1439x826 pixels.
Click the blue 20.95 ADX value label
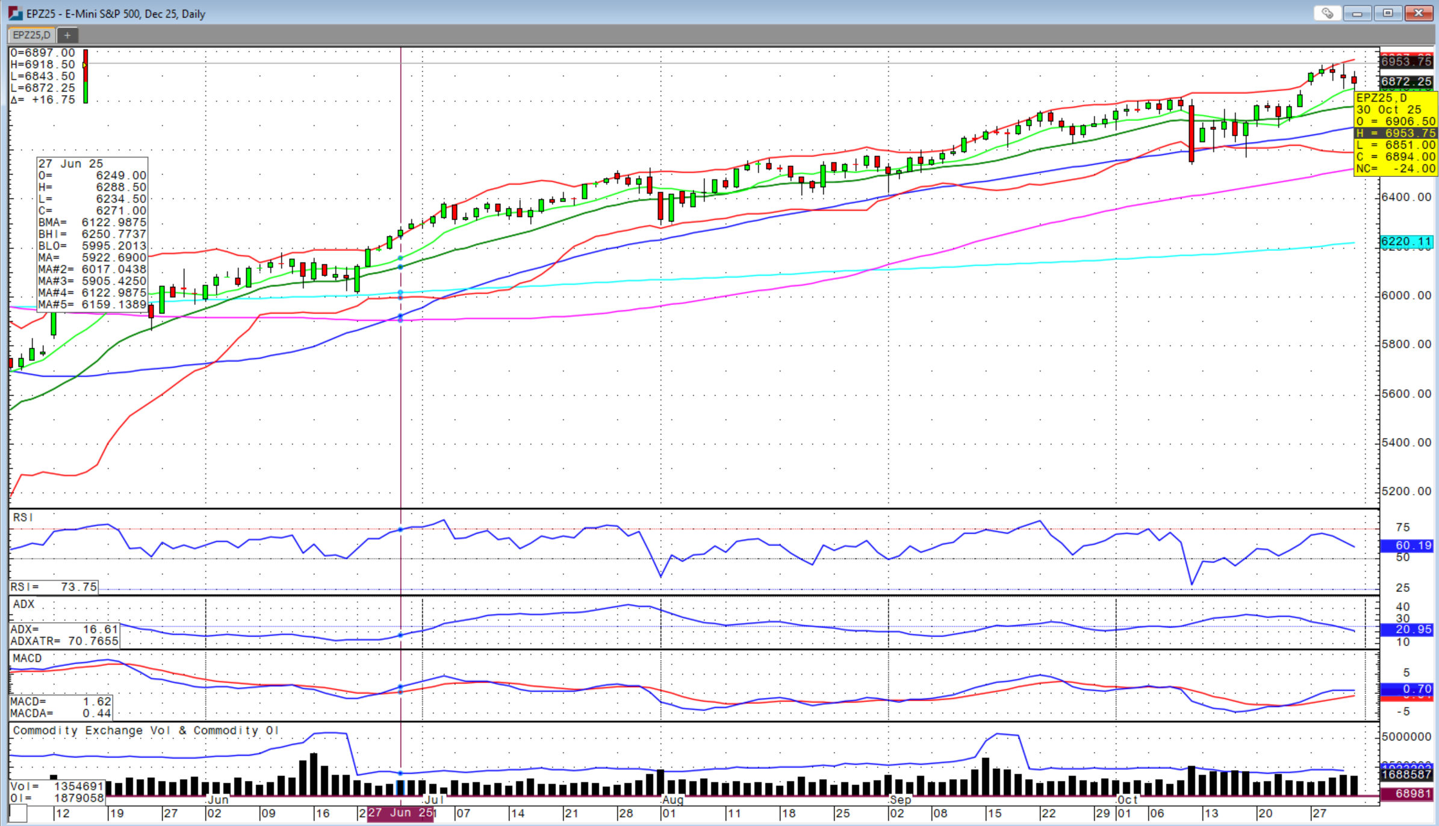[1406, 629]
